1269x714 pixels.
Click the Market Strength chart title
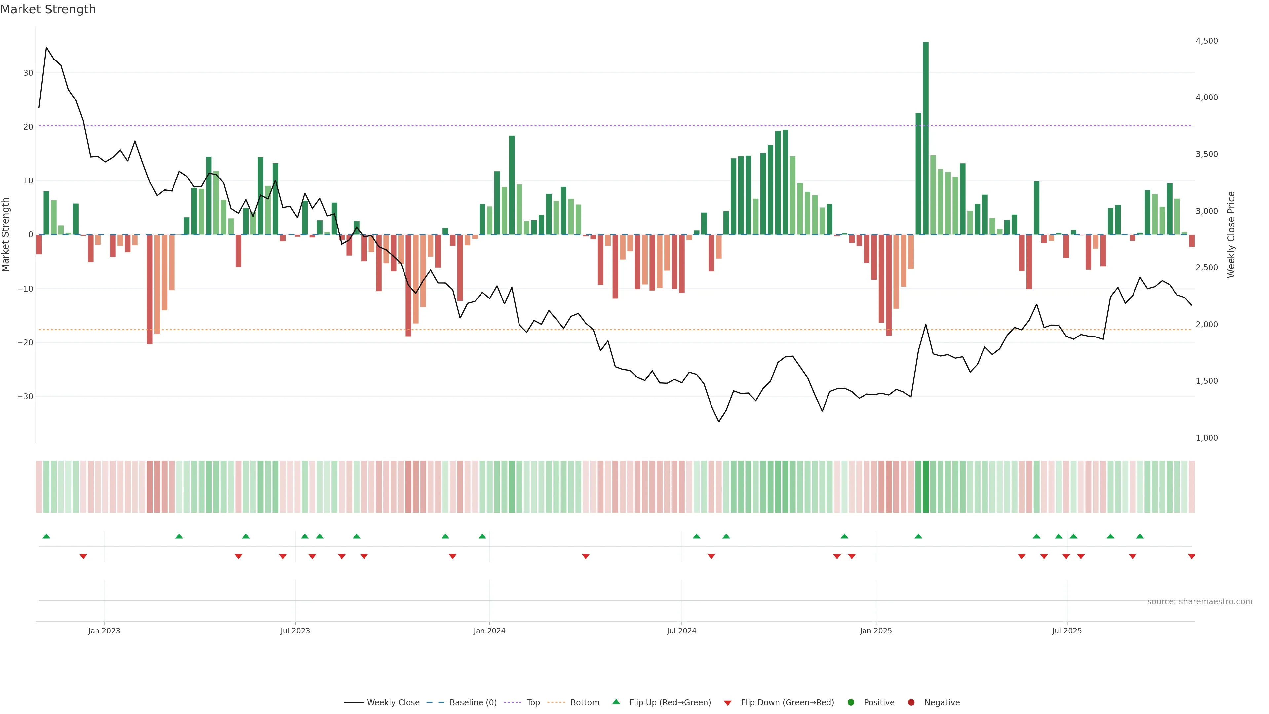[x=48, y=9]
